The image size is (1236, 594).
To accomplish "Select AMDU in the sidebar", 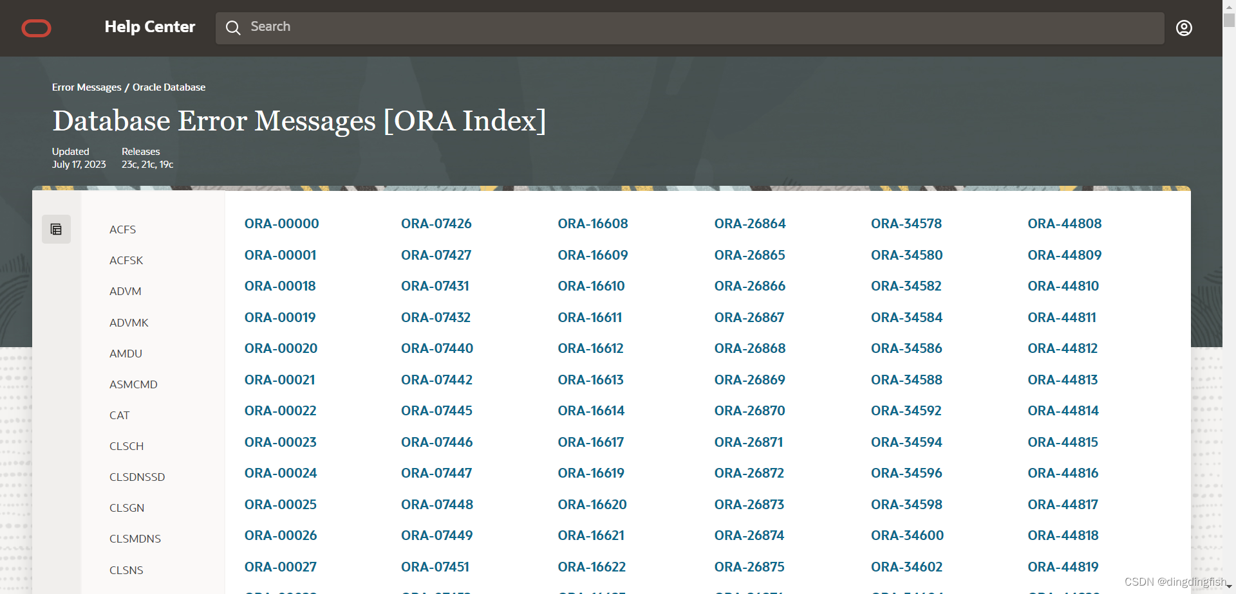I will [126, 354].
